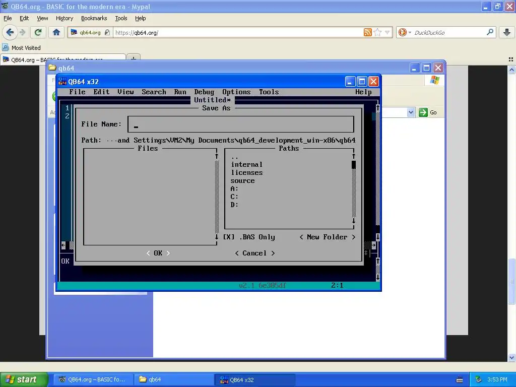This screenshot has width=516, height=387.
Task: Click the QB64 x32 taskbar button
Action: 254,379
